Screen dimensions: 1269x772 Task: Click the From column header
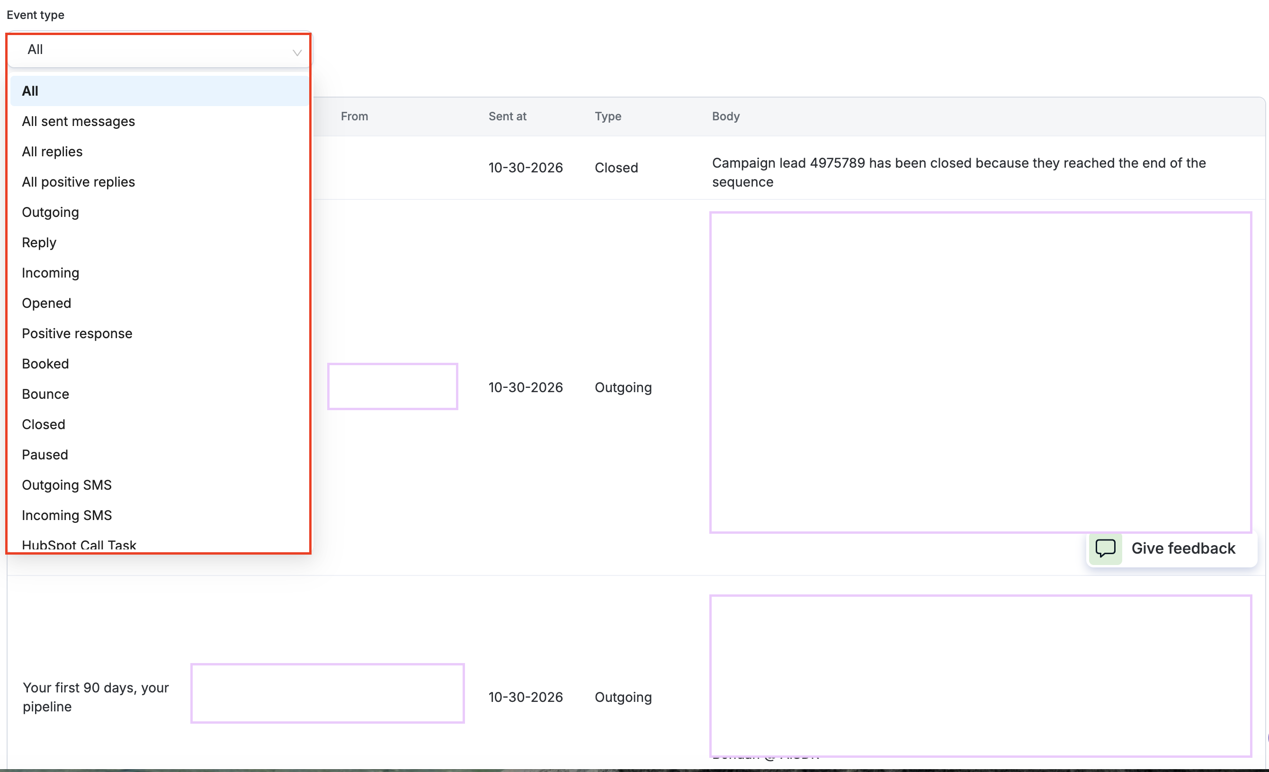coord(354,117)
